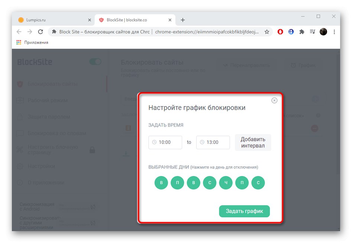The image size is (352, 243).
Task: Open the Chrome extensions puzzle piece icon
Action: tap(301, 32)
